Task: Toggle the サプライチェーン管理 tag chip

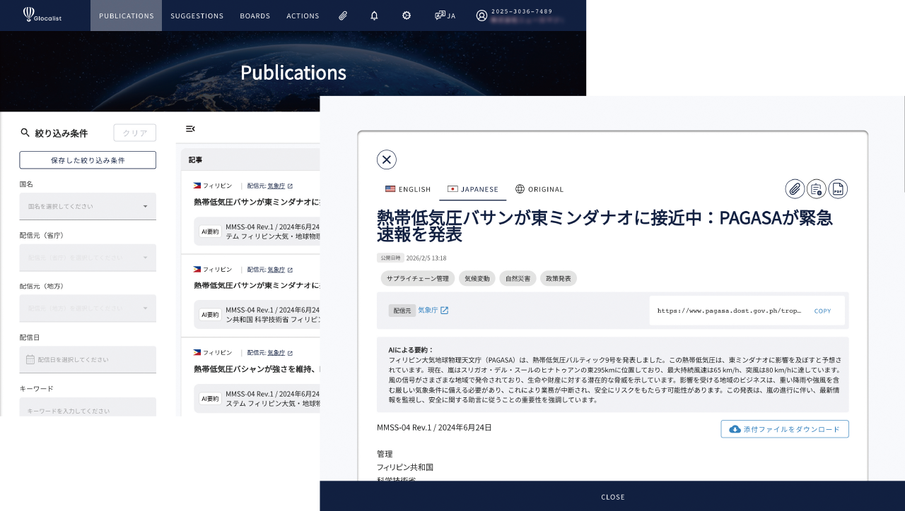Action: click(417, 278)
